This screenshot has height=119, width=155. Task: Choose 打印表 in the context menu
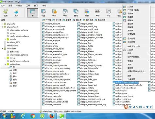point(136,50)
